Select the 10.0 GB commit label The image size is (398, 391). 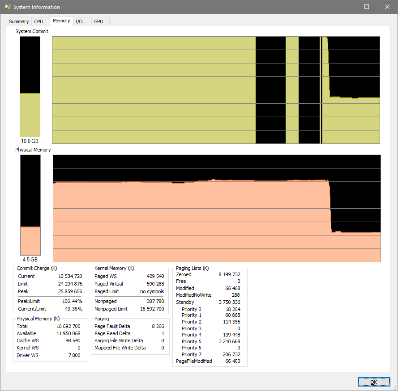[x=30, y=141]
